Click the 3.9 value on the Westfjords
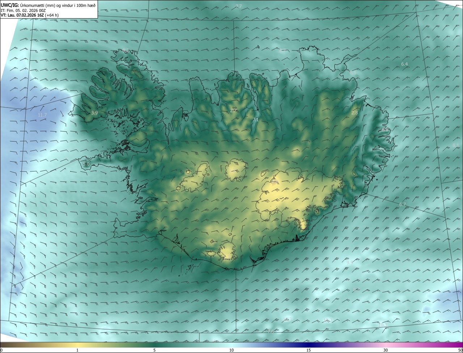Image resolution: width=463 pixels, height=353 pixels. click(x=94, y=113)
